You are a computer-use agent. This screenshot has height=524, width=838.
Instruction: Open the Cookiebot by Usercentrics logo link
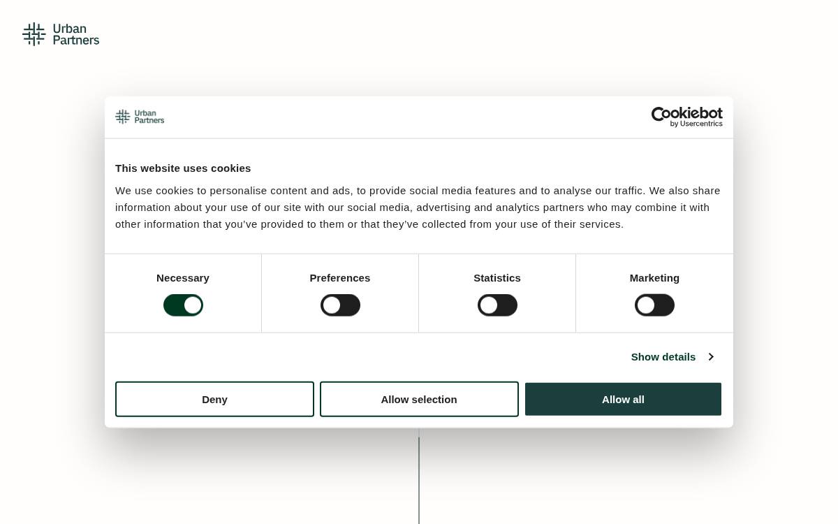point(686,117)
